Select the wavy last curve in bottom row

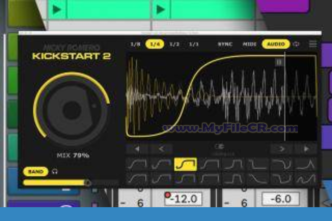click(x=306, y=179)
